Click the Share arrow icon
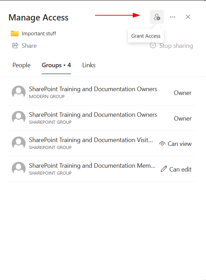The image size is (206, 280). [x=15, y=45]
